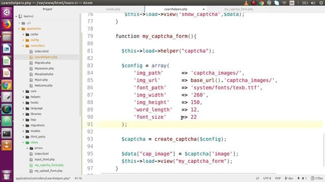Open the En keyboard layout indicator
325x182 pixels.
[x=292, y=3]
